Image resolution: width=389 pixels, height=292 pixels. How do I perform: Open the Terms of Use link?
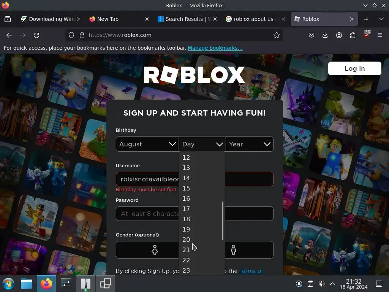point(251,271)
